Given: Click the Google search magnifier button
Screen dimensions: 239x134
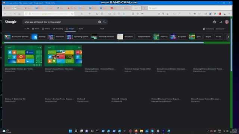Looking at the screenshot, I should click(105, 22).
